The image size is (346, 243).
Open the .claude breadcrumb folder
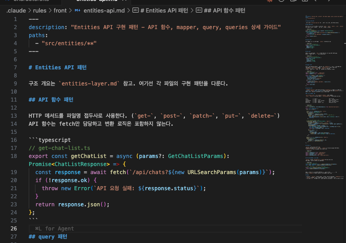click(16, 11)
